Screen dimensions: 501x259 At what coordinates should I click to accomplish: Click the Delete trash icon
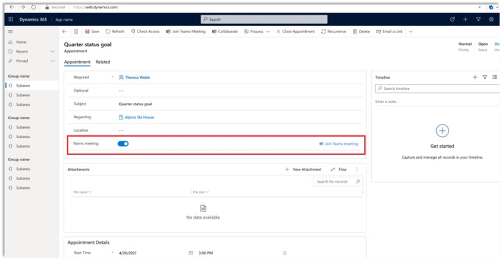pos(355,31)
